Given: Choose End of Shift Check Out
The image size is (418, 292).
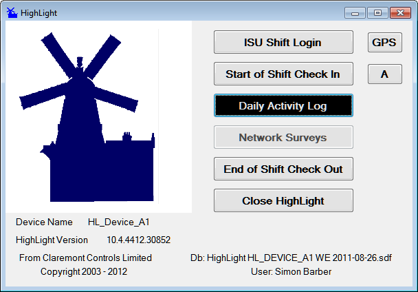Looking at the screenshot, I should [283, 169].
